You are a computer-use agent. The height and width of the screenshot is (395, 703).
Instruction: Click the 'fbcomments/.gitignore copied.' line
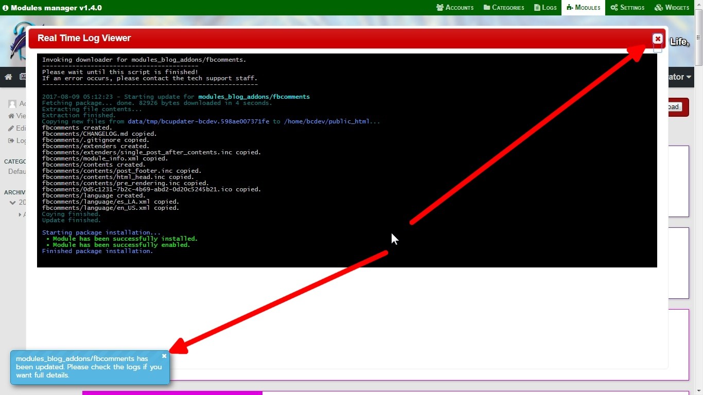point(96,140)
